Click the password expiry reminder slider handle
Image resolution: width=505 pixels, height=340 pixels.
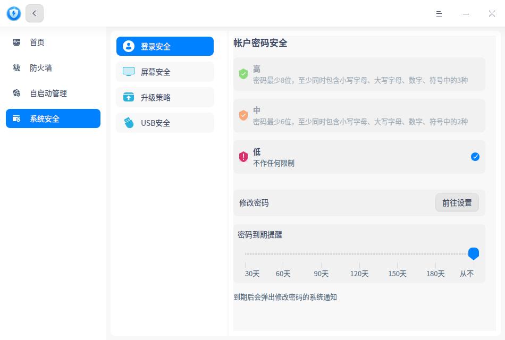(x=474, y=253)
